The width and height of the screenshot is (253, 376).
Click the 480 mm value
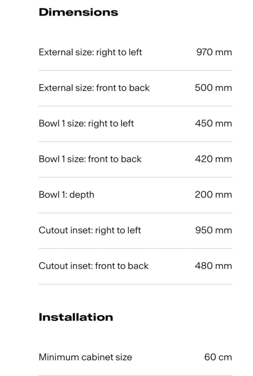point(213,266)
